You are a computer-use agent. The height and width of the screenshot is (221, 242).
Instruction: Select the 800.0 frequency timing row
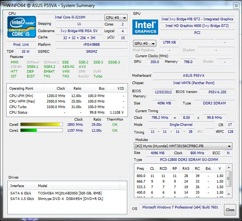click(x=180, y=176)
